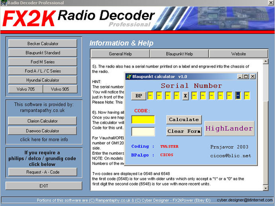275x206 pixels.
Task: Close the Radio Decoder Professional window
Action: click(x=271, y=3)
